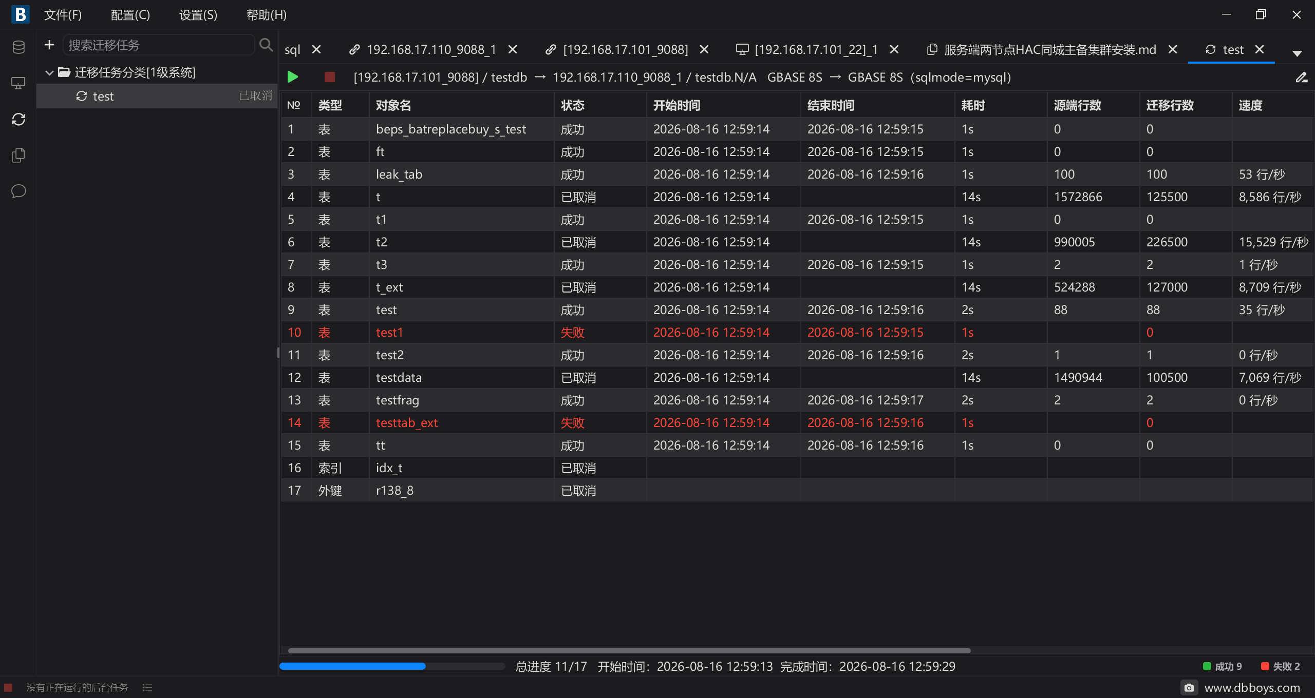Collapse the 迁移任务分类[1级系统] folder
Image resolution: width=1315 pixels, height=698 pixels.
tap(49, 73)
